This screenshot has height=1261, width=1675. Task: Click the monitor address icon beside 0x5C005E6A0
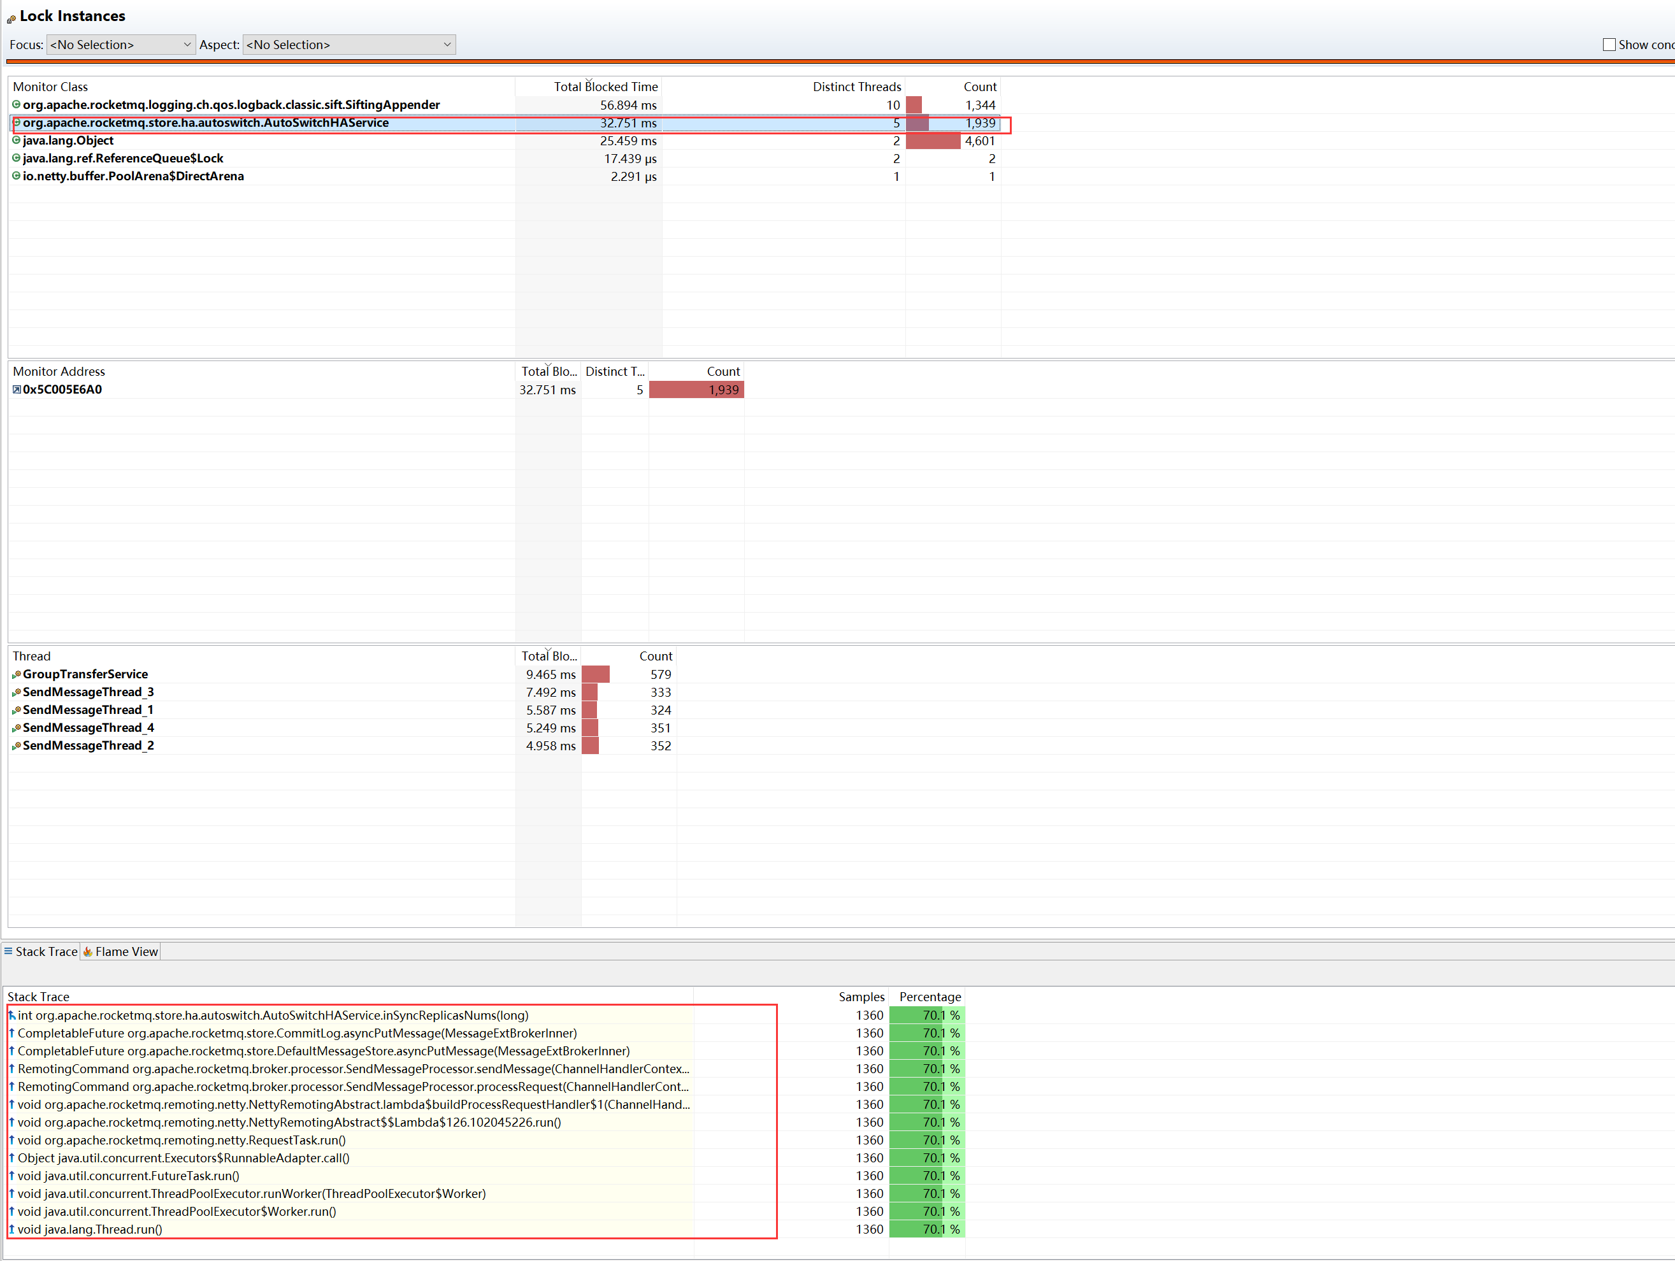(16, 389)
